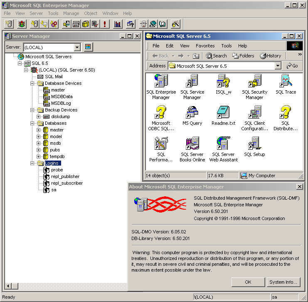
Task: Open the Favorites menu in Explorer window
Action: (205, 46)
